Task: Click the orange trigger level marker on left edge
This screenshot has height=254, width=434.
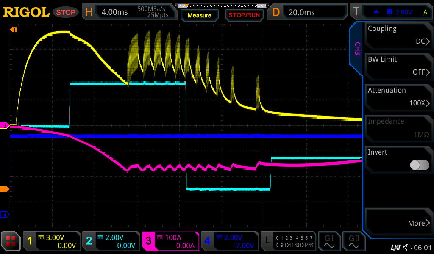Action: [x=5, y=189]
